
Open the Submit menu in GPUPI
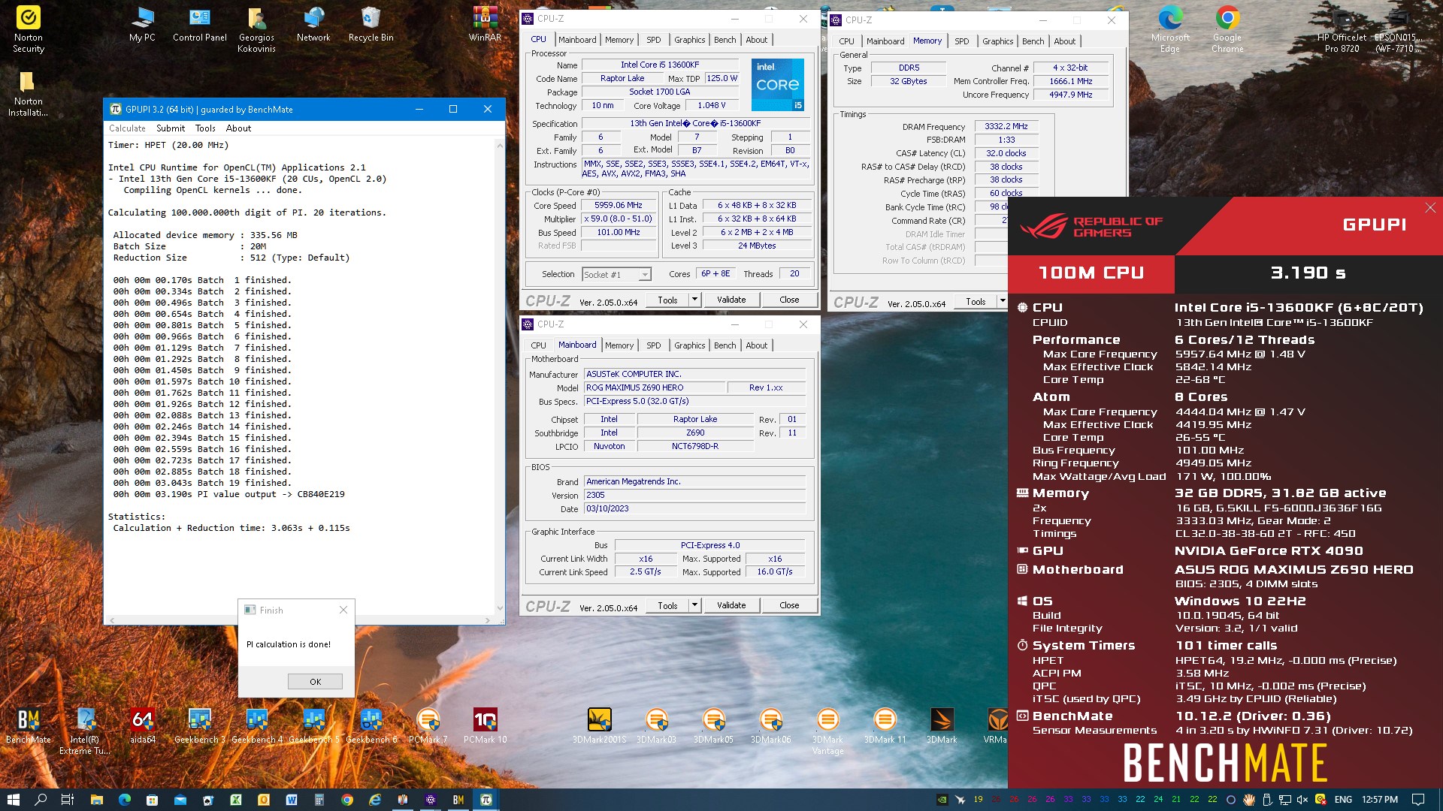(171, 128)
